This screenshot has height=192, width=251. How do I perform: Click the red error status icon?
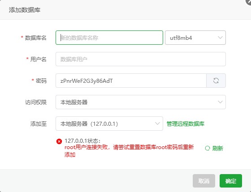point(59,141)
